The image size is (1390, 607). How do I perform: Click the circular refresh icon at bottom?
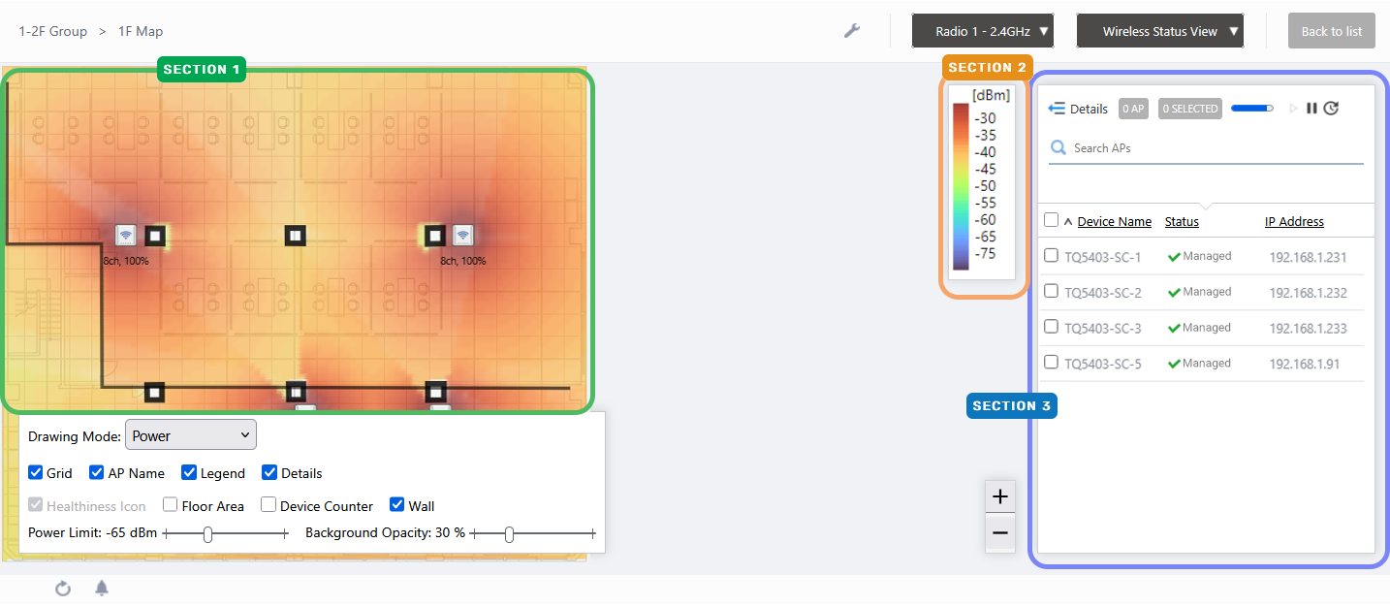coord(63,589)
